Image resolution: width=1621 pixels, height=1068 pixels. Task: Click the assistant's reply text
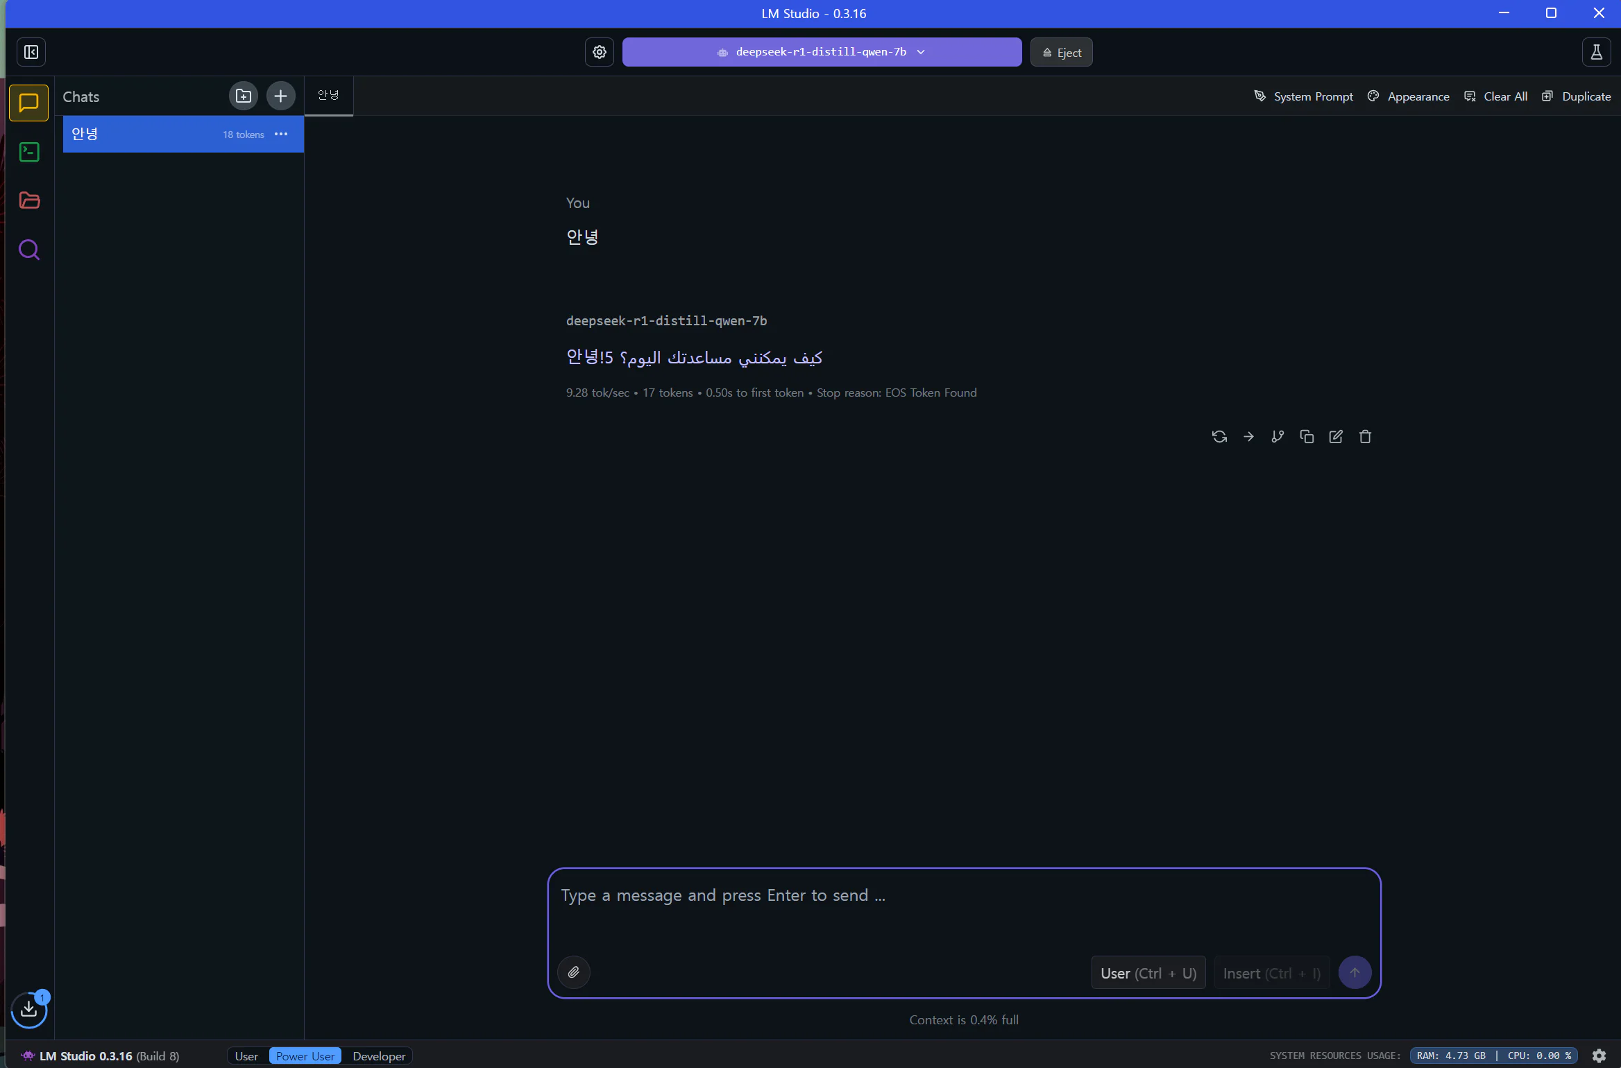694,357
